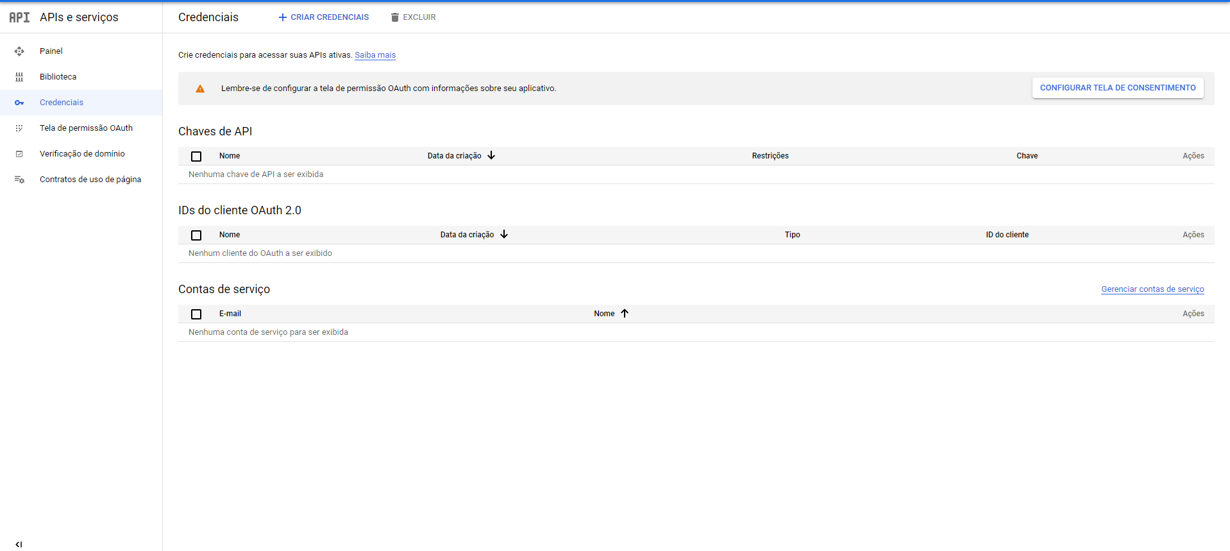Click the page usage agreements icon
The height and width of the screenshot is (551, 1230).
point(19,180)
